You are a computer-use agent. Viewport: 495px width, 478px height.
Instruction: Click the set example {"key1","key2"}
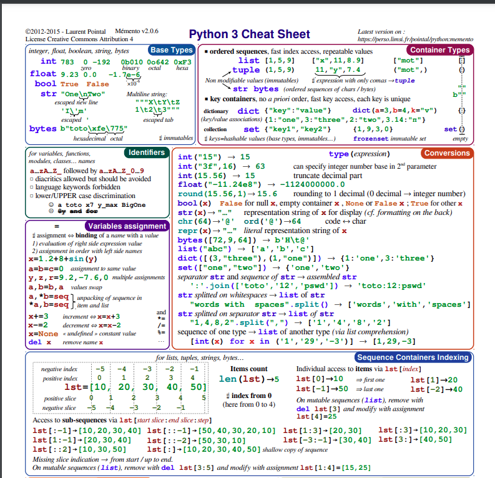298,129
